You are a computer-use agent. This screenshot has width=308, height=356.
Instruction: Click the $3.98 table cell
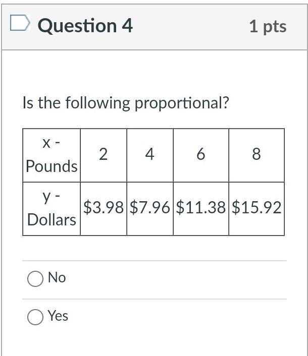point(104,209)
